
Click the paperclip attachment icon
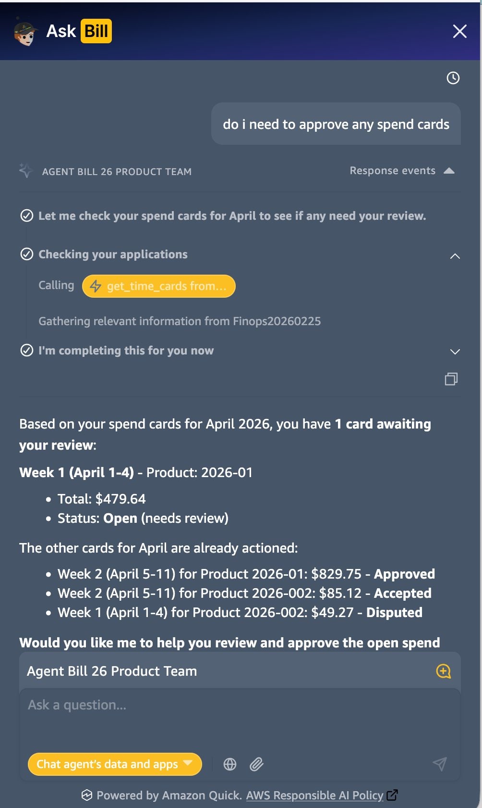257,764
